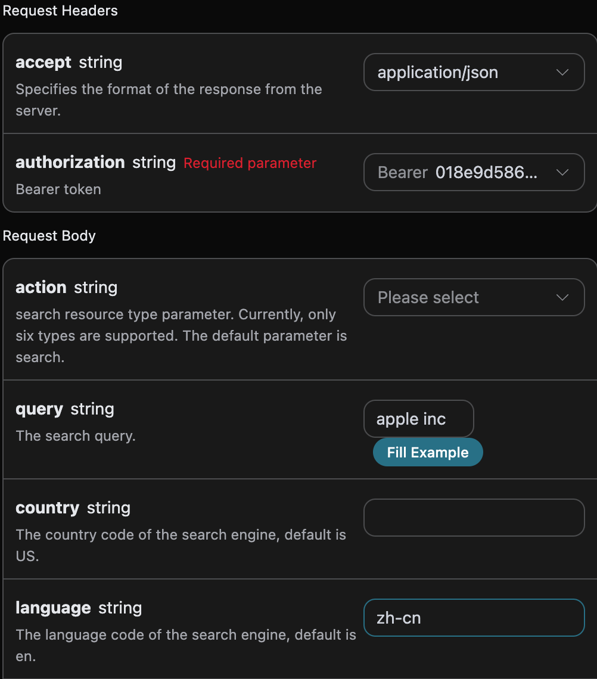Open the authorization Bearer token dropdown
The image size is (597, 679).
pyautogui.click(x=474, y=172)
